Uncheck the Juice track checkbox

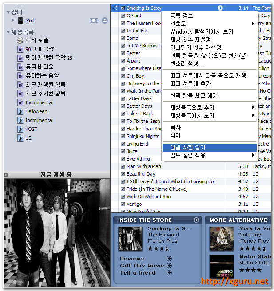click(123, 151)
